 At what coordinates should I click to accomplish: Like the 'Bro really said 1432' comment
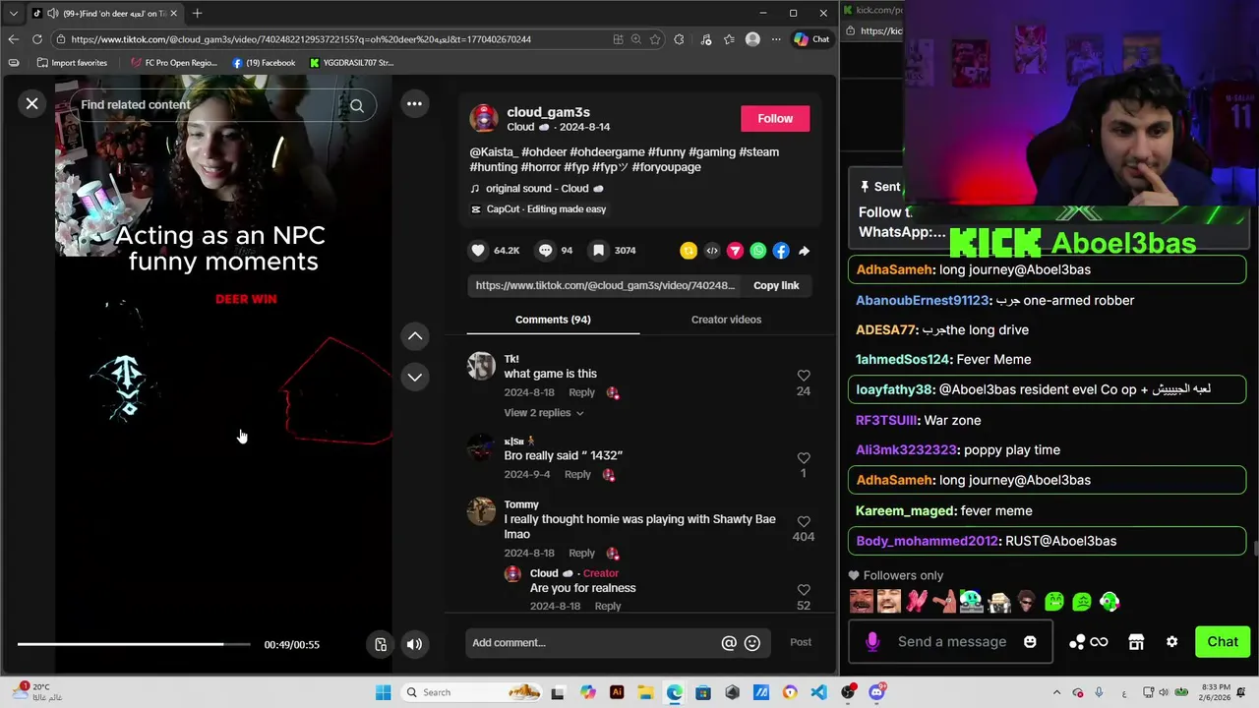point(804,458)
